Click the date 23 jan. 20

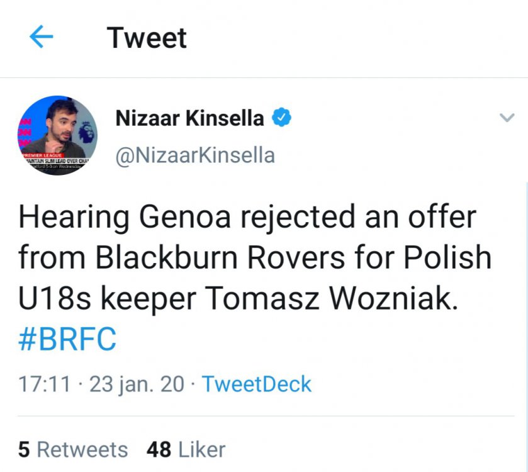(x=137, y=384)
